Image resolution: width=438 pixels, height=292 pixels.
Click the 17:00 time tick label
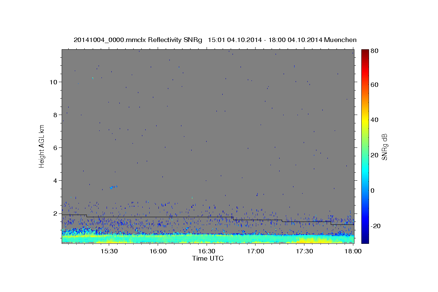point(255,251)
